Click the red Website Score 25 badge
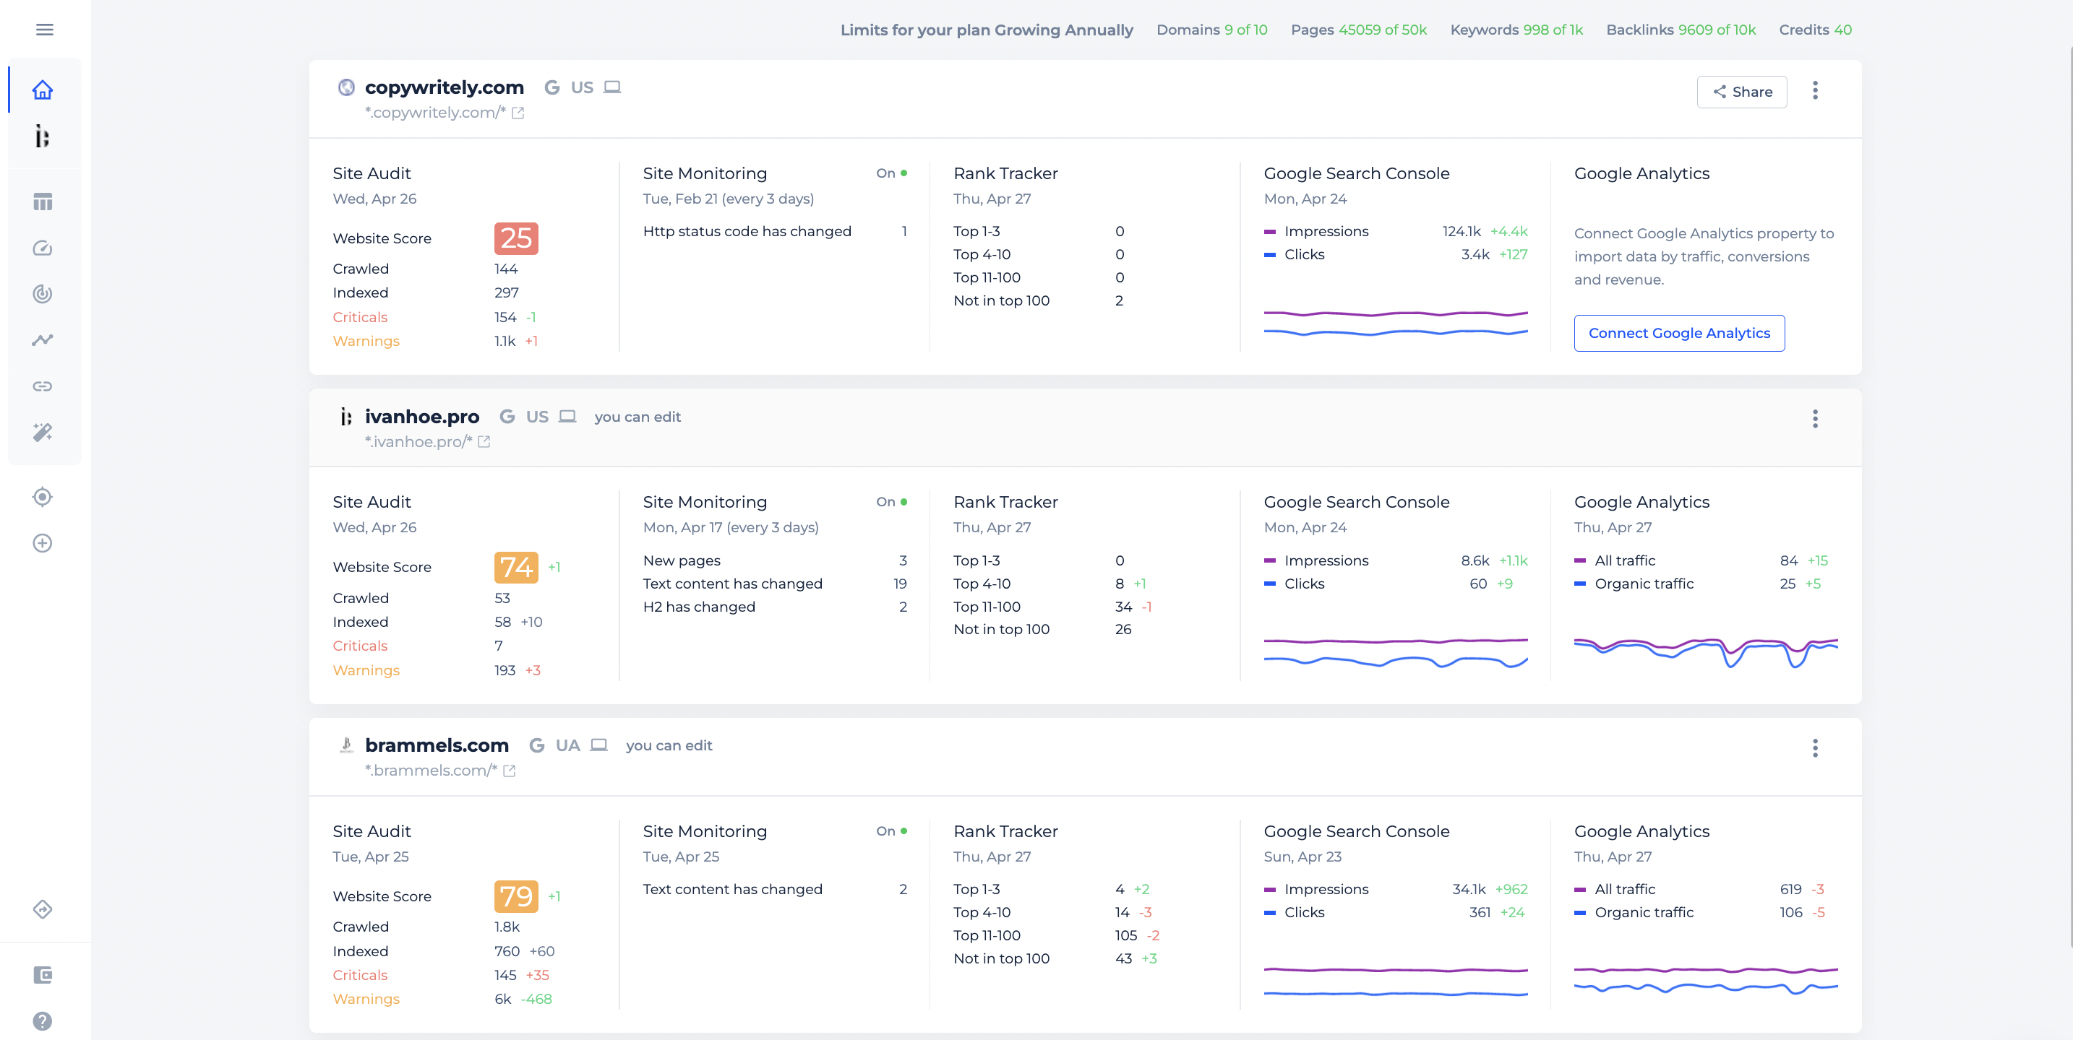The image size is (2073, 1040). [x=516, y=238]
